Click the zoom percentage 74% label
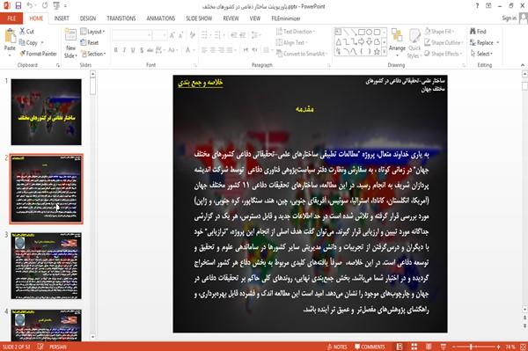 click(x=510, y=347)
